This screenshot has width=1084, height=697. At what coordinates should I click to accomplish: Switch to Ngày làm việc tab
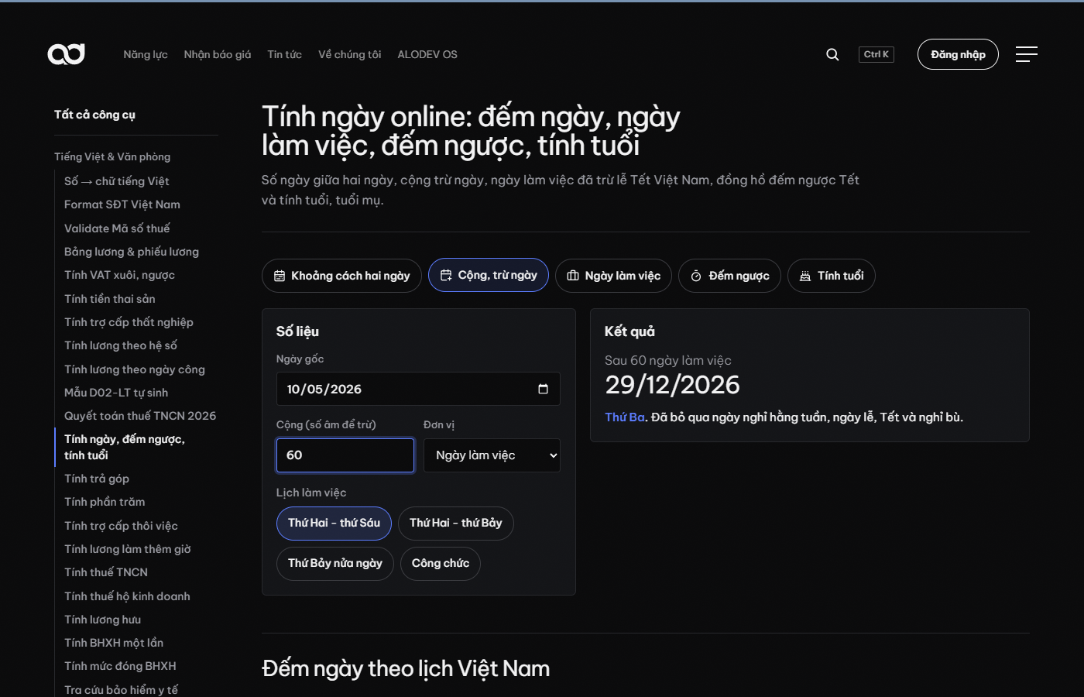click(x=614, y=276)
